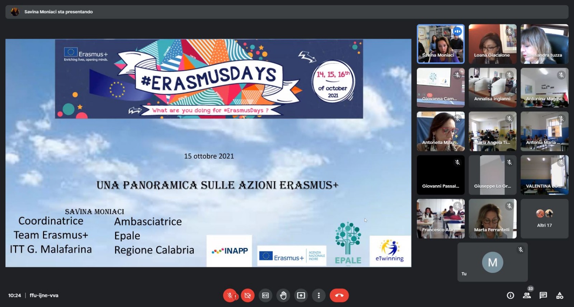Viewport: 574px width, 307px height.
Task: Click the eTwinning logo on slide
Action: point(390,251)
